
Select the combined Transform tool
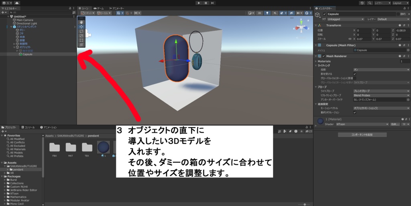[x=81, y=44]
